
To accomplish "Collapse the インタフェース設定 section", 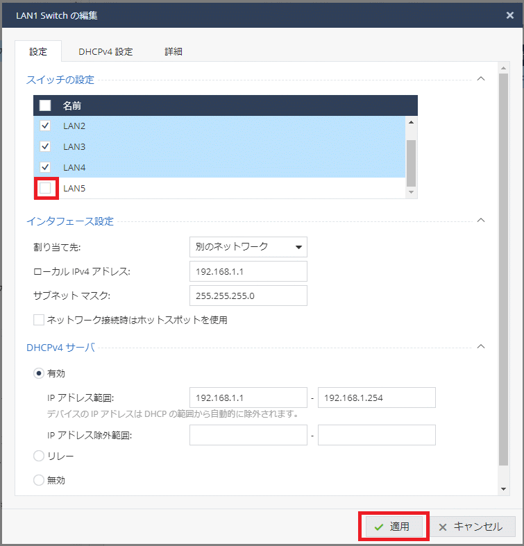I will [x=481, y=221].
